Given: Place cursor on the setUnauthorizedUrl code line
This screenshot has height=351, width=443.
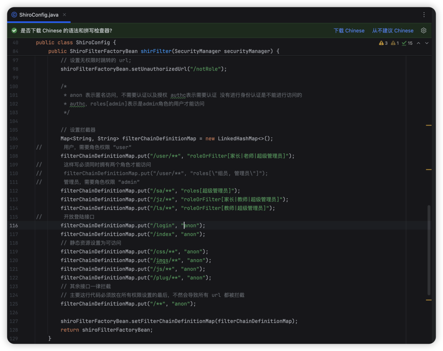Looking at the screenshot, I should (x=144, y=69).
